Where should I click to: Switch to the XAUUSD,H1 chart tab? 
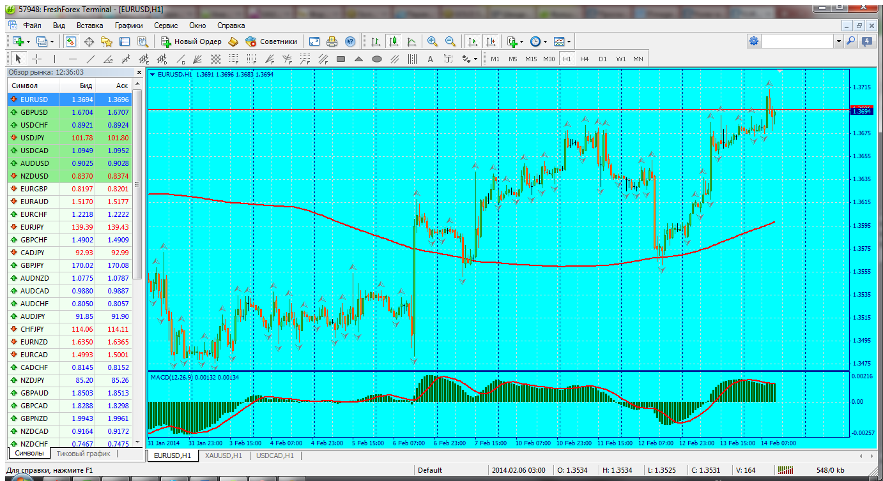(223, 455)
